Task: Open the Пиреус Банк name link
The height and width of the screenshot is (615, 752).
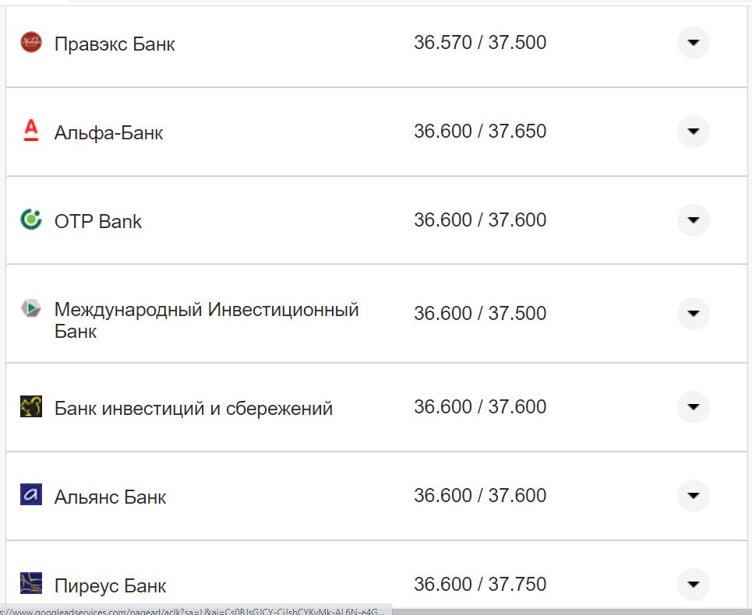Action: pyautogui.click(x=110, y=585)
